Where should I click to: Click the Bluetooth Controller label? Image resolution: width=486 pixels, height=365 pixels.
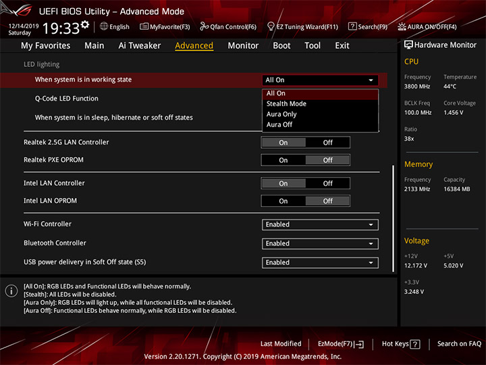55,243
